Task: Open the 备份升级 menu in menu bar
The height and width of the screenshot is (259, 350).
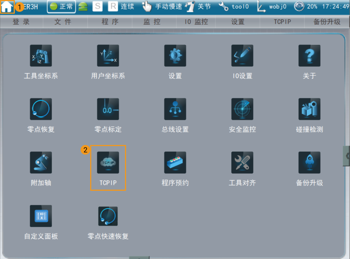Action: (x=327, y=22)
